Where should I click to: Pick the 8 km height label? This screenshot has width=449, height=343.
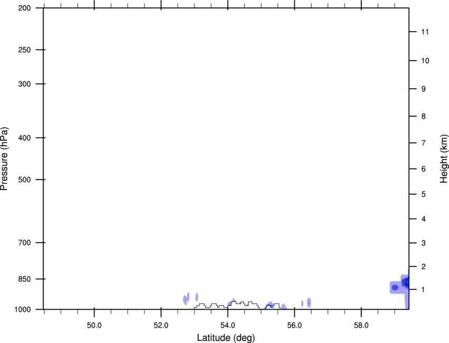tap(423, 117)
